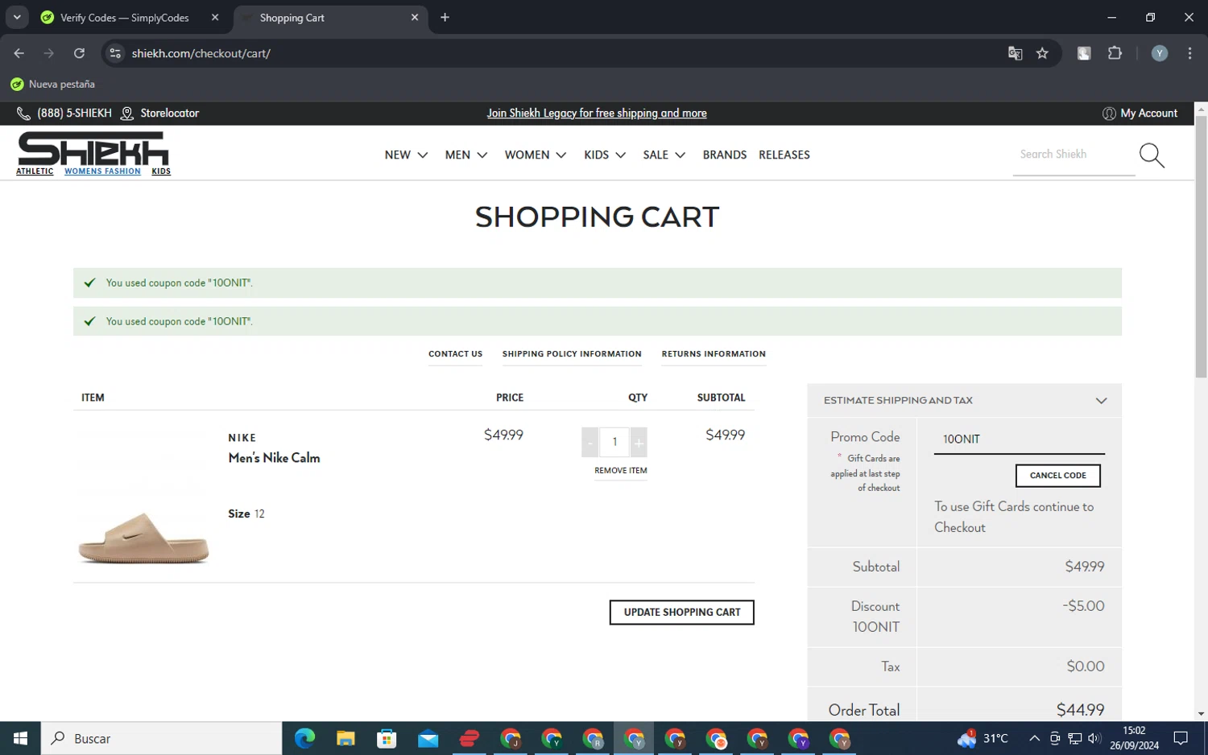1208x755 pixels.
Task: Click the Promo Code input field
Action: [1020, 439]
